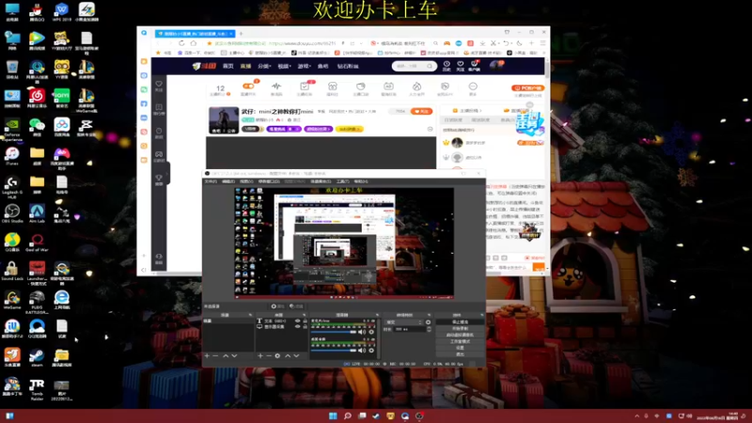Screen dimensions: 752x423
Task: Open the OBS scene transition settings gear
Action: pyautogui.click(x=429, y=321)
